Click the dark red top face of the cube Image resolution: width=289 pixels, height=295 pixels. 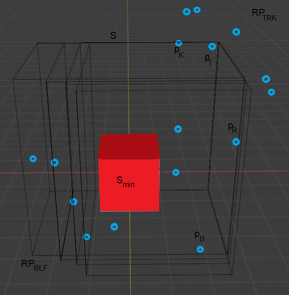[x=129, y=146]
